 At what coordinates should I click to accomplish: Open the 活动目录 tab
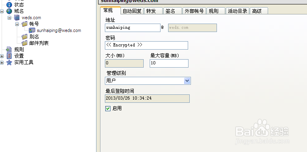(237, 11)
